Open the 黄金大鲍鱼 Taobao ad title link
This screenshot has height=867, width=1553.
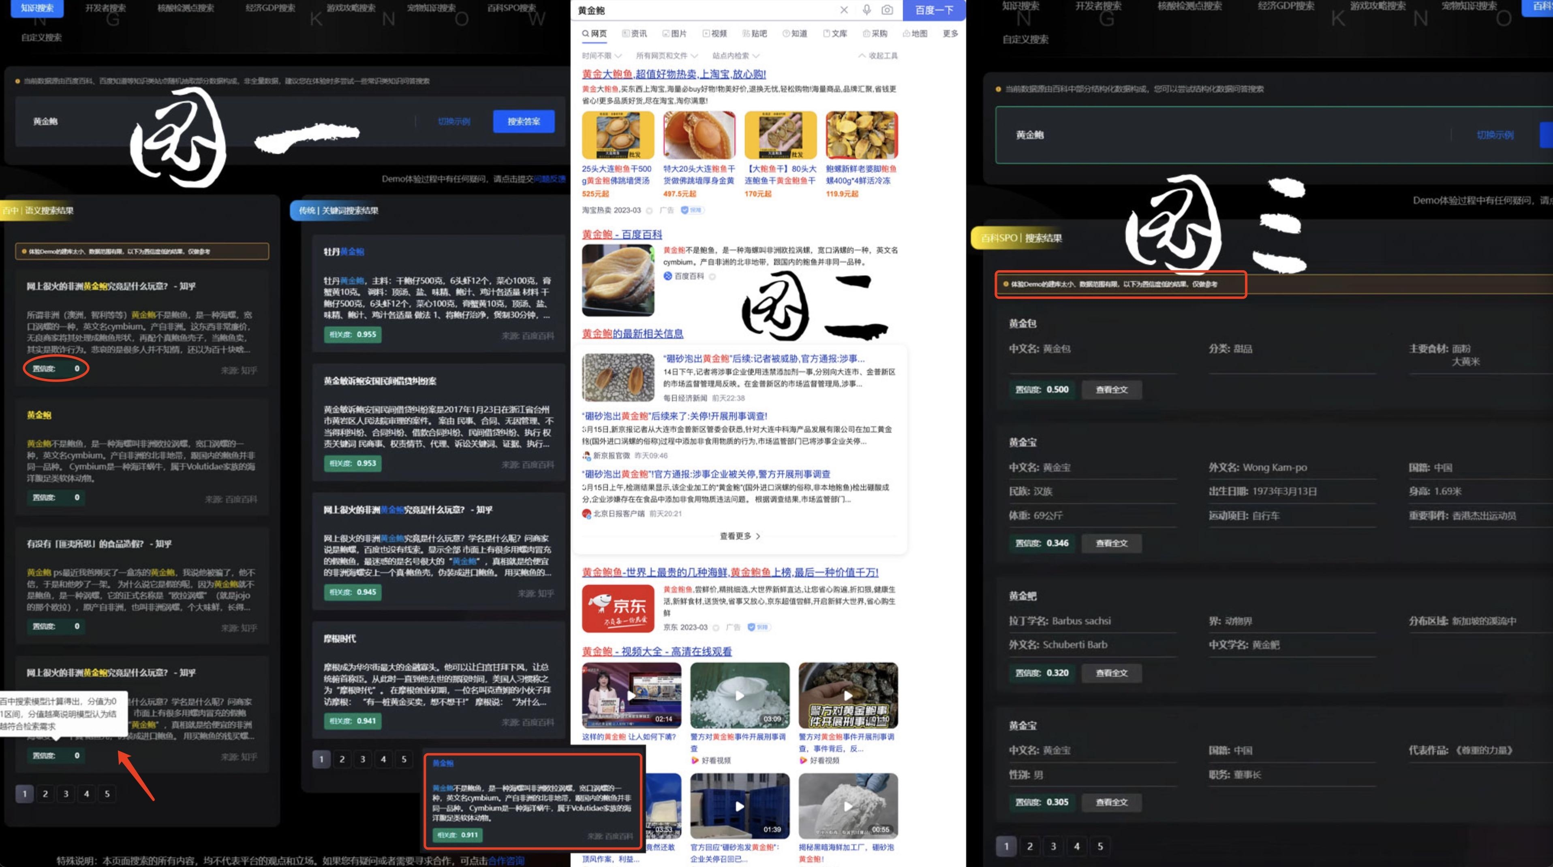[x=674, y=74]
